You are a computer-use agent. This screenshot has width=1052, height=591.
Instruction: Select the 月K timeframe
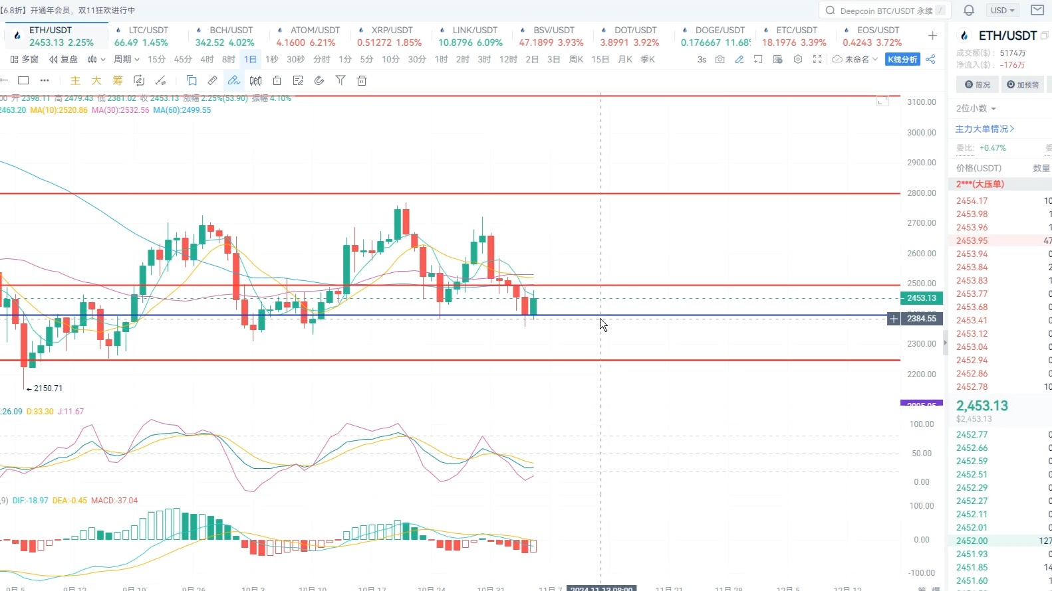tap(625, 59)
